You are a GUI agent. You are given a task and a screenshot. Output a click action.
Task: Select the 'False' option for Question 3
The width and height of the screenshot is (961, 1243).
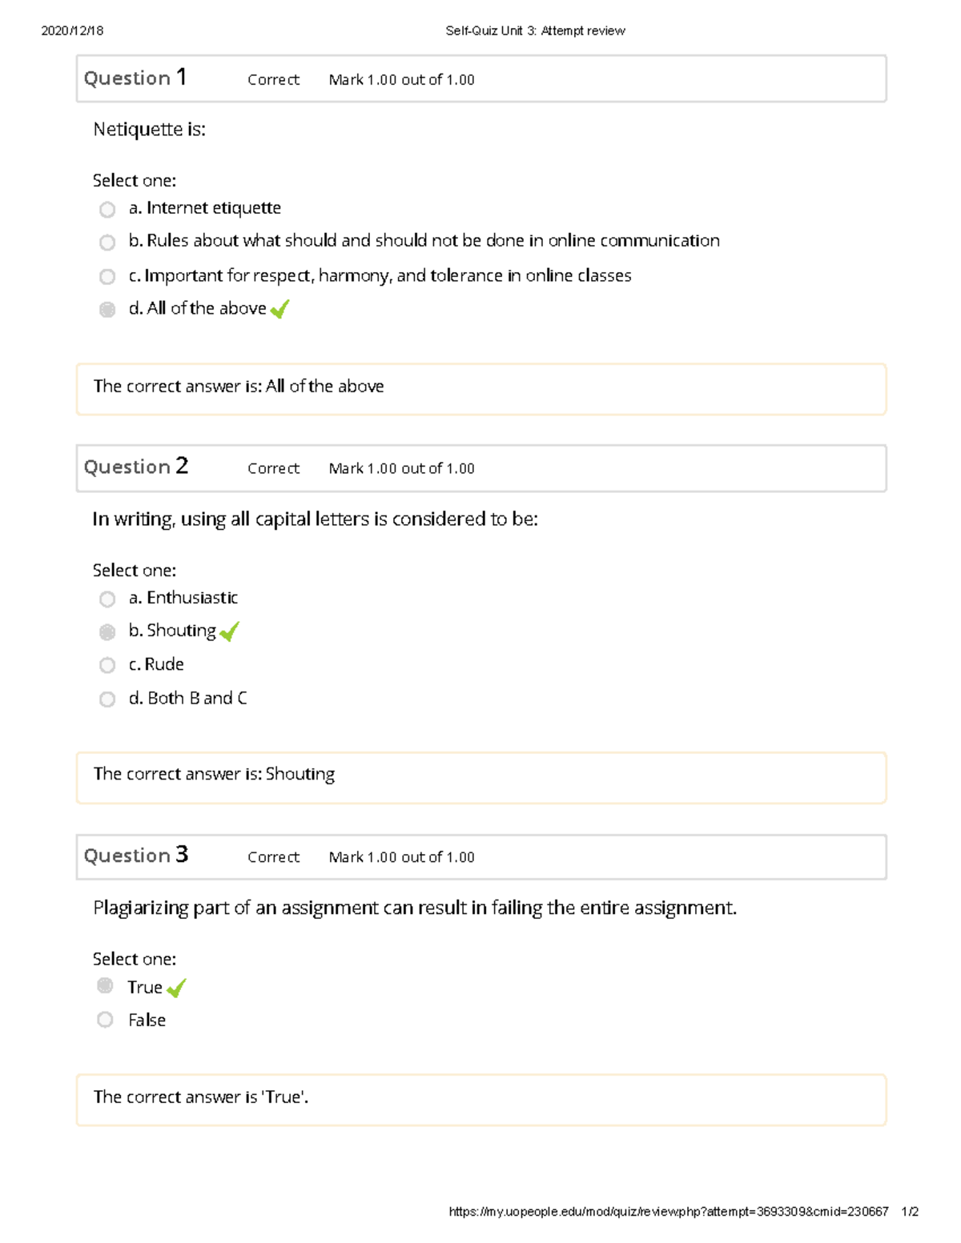coord(105,1019)
